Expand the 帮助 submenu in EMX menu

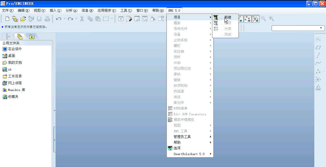(190, 142)
